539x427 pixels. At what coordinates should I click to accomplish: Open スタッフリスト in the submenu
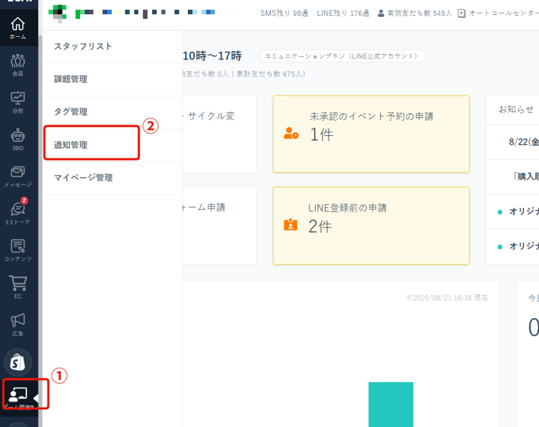(x=113, y=46)
